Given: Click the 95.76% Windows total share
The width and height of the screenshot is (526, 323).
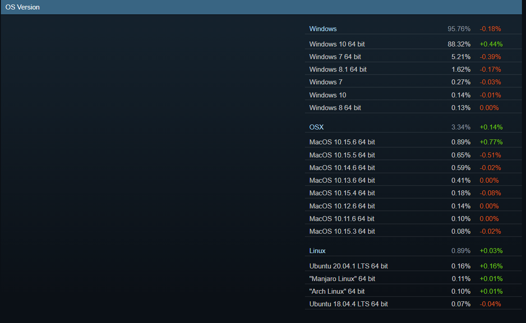Looking at the screenshot, I should coord(459,29).
